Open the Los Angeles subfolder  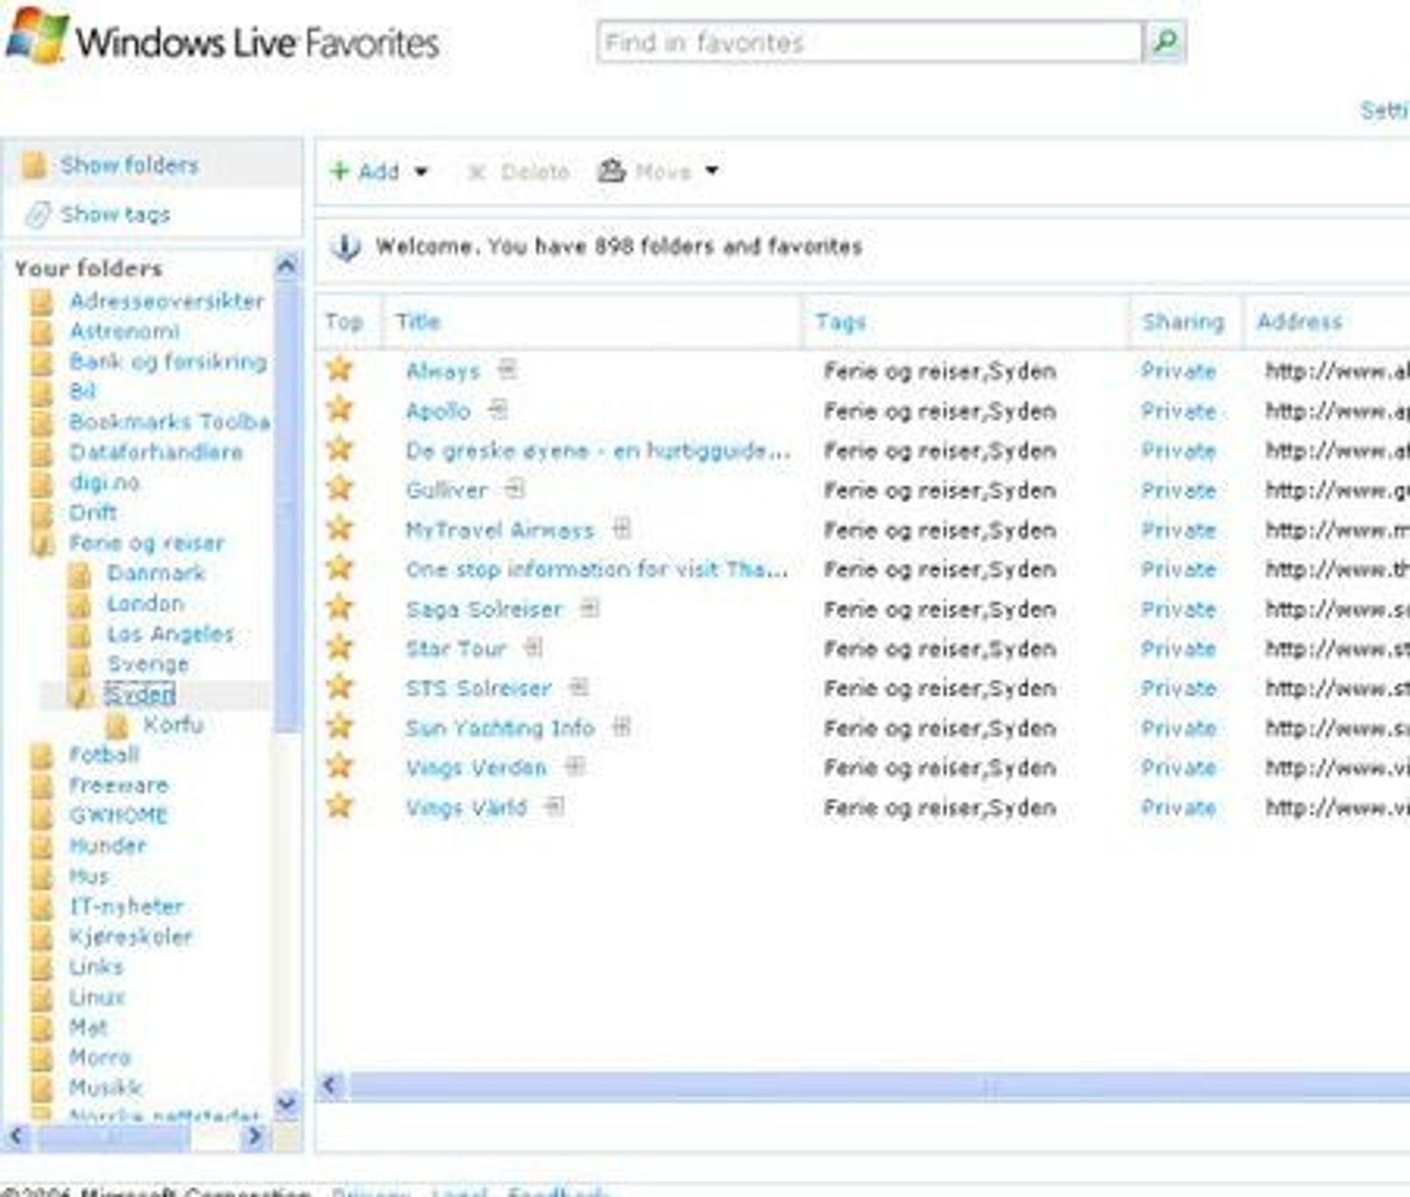coord(170,634)
